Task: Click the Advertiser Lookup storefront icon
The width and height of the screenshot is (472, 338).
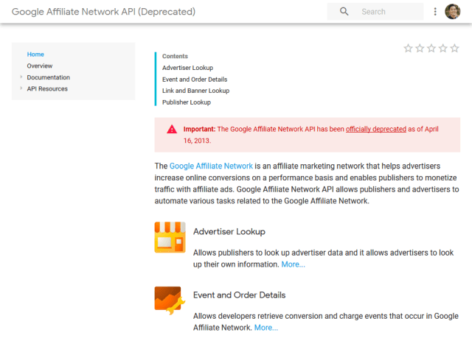Action: tap(170, 237)
